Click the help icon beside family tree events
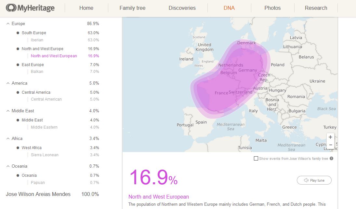 click(332, 159)
